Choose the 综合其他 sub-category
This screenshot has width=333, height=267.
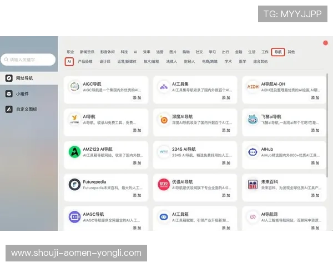260,62
